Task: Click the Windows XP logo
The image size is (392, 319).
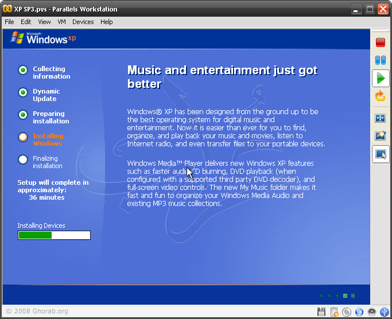Action: tap(43, 38)
